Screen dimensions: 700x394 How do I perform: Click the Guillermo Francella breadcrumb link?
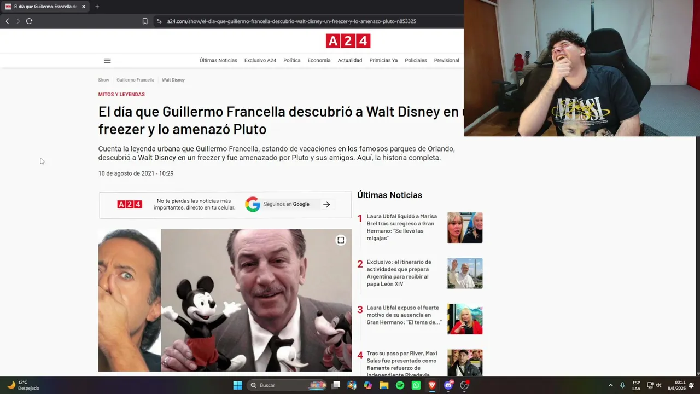coord(135,80)
